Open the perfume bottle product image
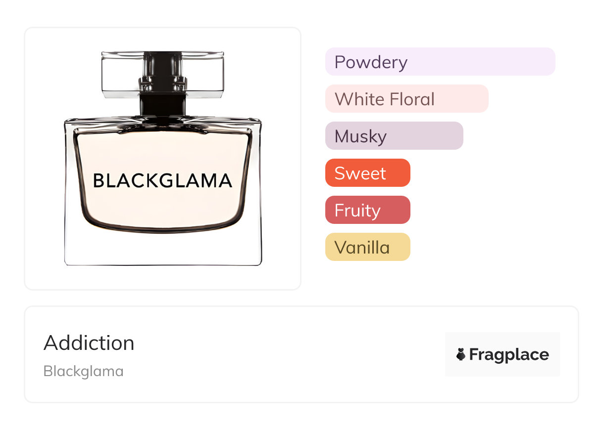Image resolution: width=603 pixels, height=427 pixels. [x=162, y=158]
